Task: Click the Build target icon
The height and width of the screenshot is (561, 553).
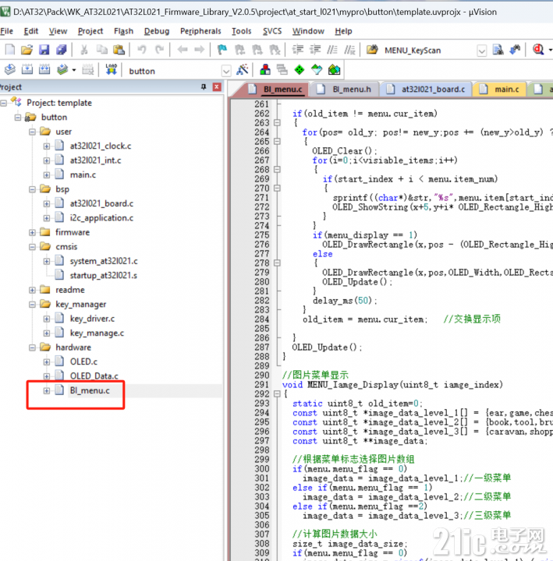Action: [27, 69]
